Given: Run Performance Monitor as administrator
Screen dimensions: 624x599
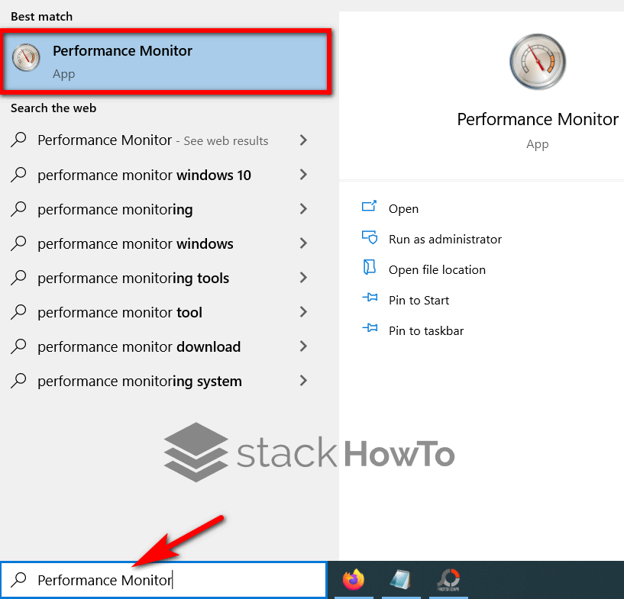Looking at the screenshot, I should pos(445,238).
